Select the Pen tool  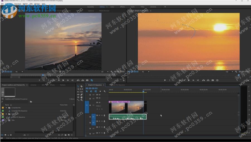click(x=81, y=94)
